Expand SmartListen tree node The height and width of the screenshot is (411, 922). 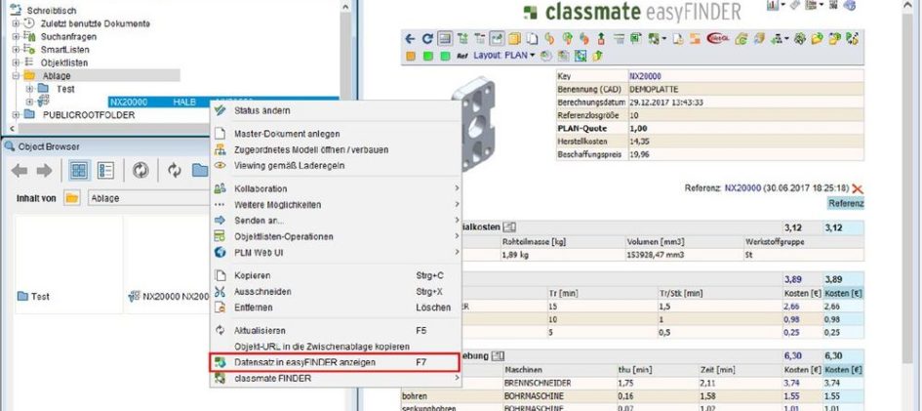click(16, 50)
